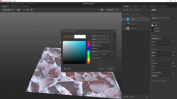
Task: Add a solid layer icon
Action: tap(130, 10)
